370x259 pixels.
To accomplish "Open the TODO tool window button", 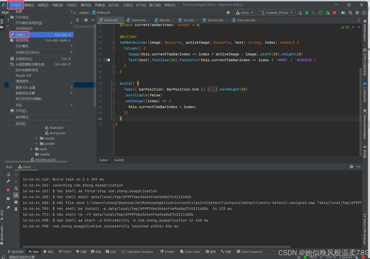I will click(65, 252).
